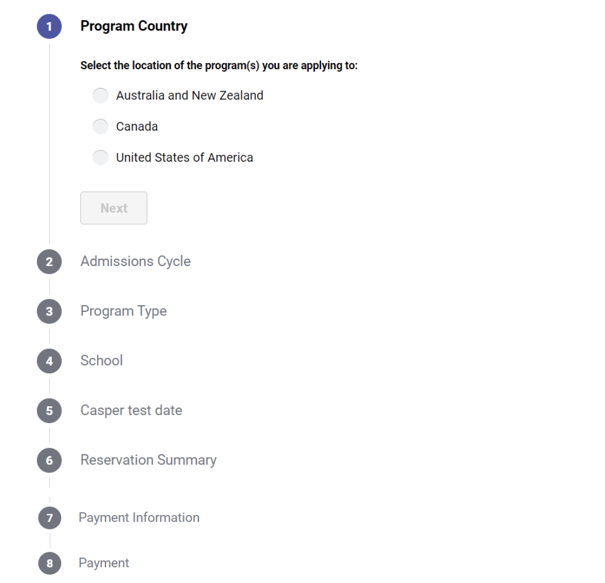Jump to Reservation Summary step
The image size is (605, 583).
coord(148,460)
